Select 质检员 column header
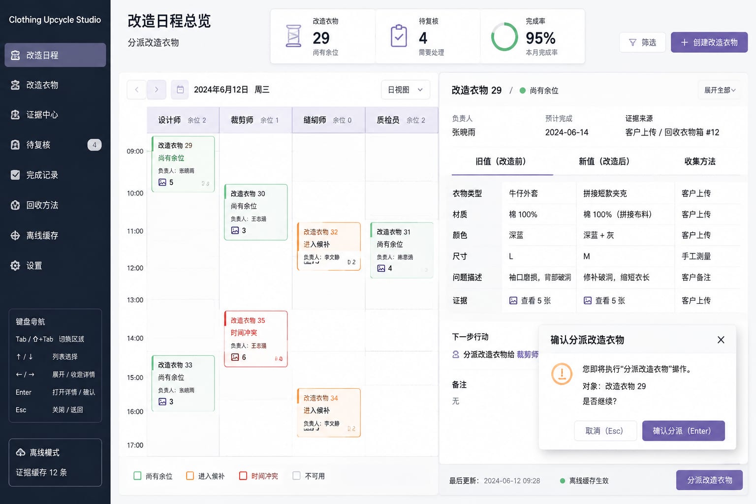The height and width of the screenshot is (504, 756). click(x=402, y=120)
